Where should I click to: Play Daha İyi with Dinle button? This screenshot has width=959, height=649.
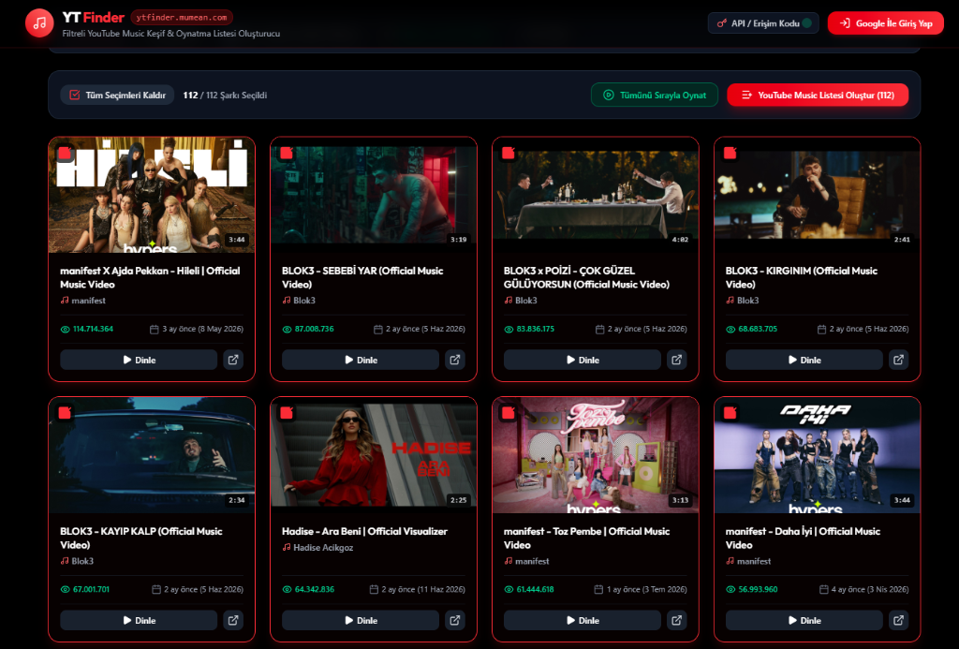click(804, 620)
